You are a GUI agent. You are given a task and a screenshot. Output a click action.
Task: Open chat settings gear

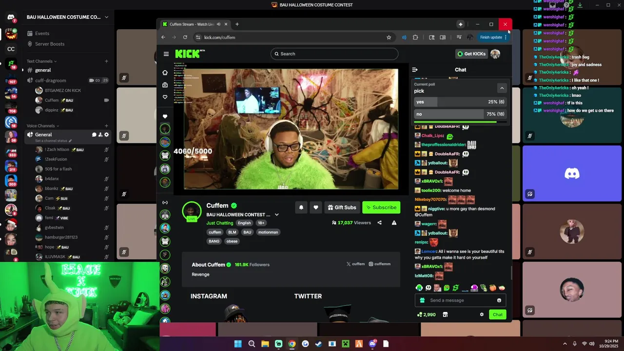482,314
